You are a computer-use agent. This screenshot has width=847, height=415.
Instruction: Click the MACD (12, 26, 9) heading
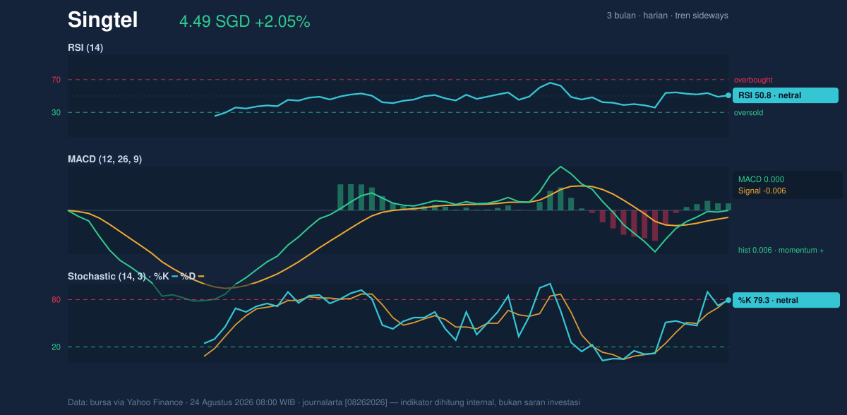(104, 160)
